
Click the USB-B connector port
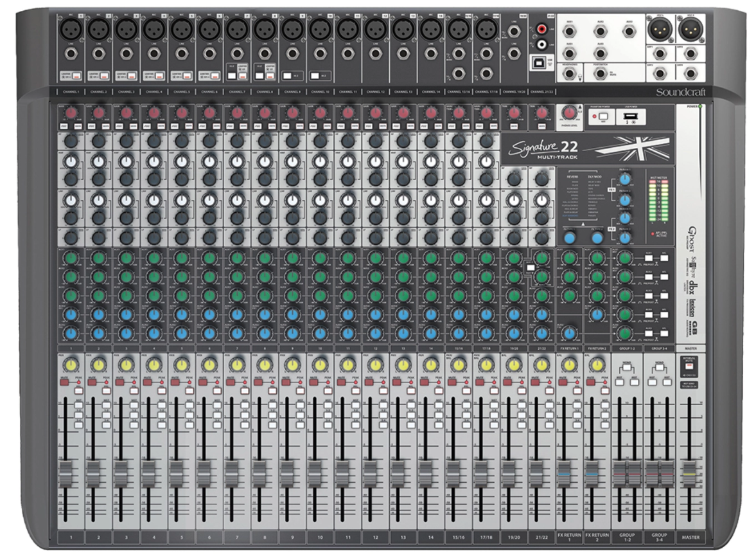[x=538, y=64]
